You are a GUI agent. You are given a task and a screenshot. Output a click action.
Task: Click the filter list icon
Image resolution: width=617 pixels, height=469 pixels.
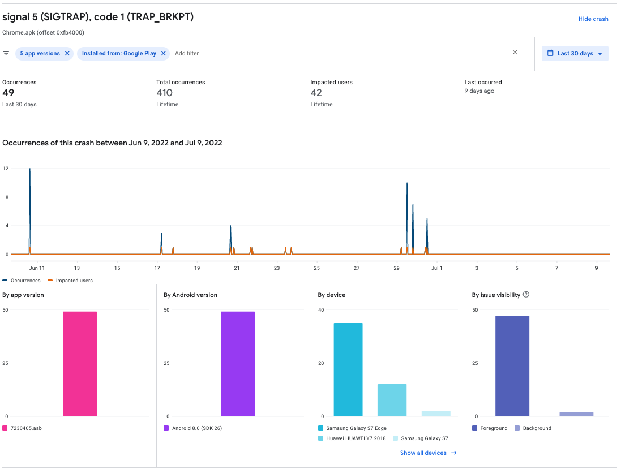pyautogui.click(x=6, y=54)
